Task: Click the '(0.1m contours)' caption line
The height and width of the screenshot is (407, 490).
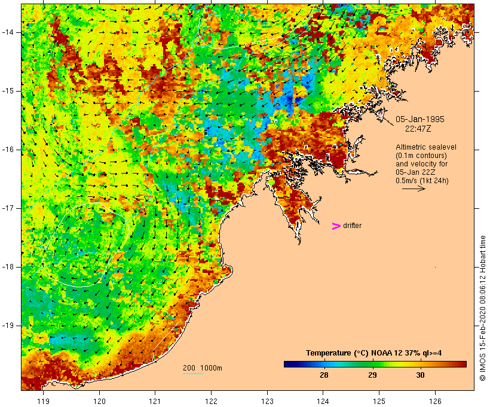Action: tap(421, 156)
